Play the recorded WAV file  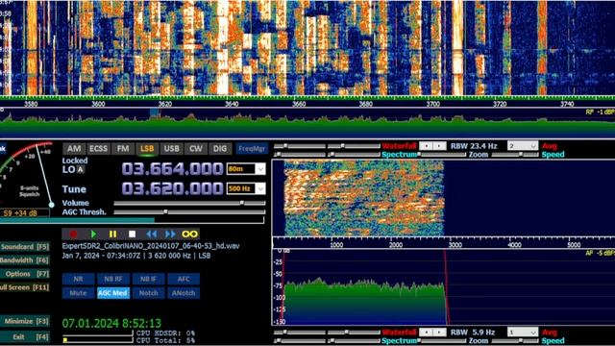pyautogui.click(x=93, y=235)
